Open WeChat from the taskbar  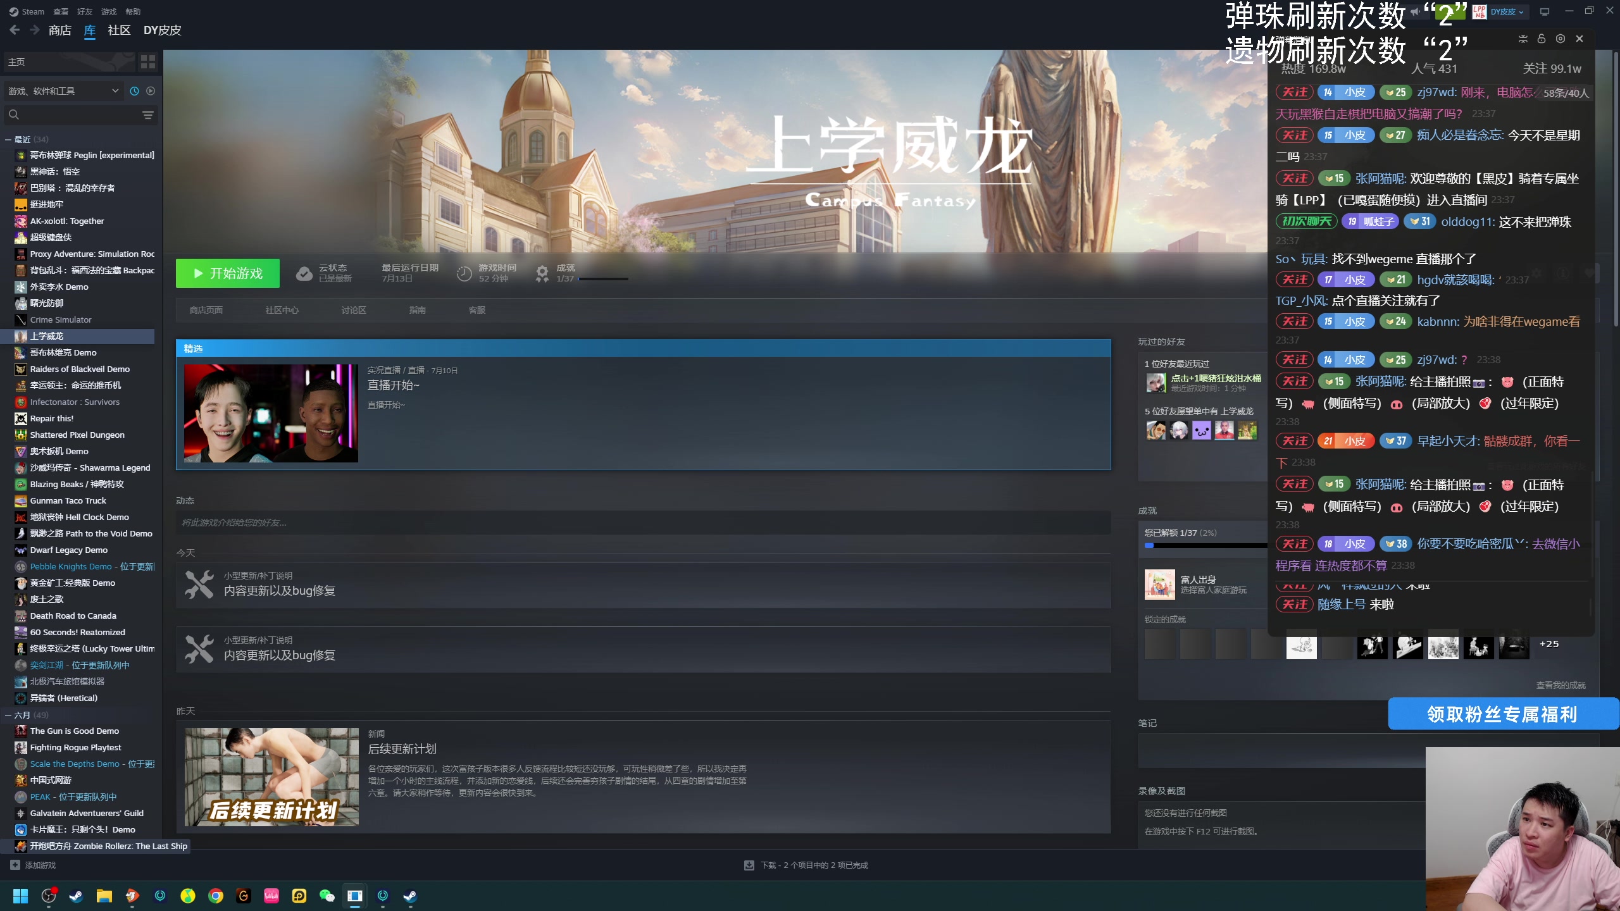click(327, 896)
